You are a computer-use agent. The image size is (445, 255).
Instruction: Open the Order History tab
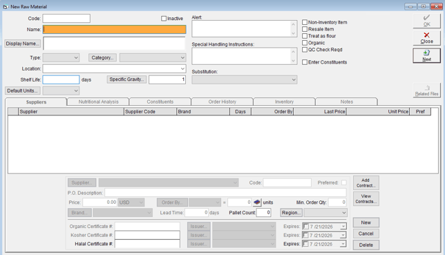pos(223,102)
